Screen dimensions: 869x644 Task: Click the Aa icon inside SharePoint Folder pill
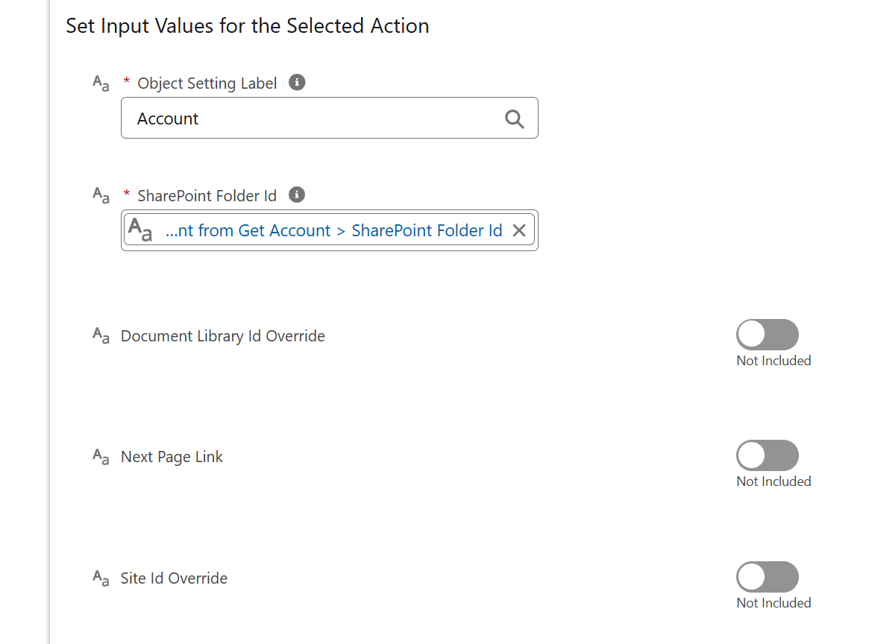140,230
